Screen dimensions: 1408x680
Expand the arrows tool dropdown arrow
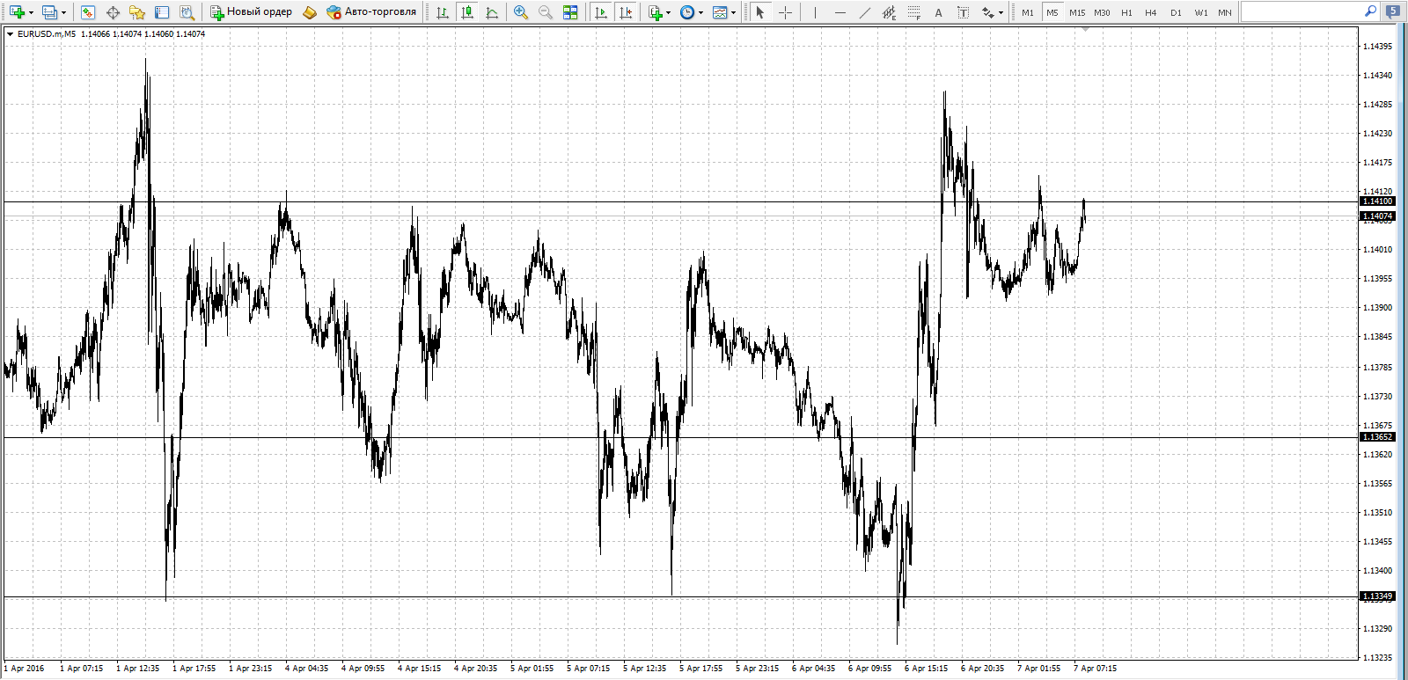tap(1001, 12)
